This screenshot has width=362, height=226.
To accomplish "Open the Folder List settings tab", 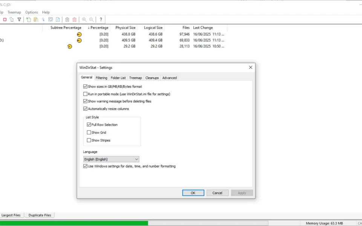I will pyautogui.click(x=118, y=78).
